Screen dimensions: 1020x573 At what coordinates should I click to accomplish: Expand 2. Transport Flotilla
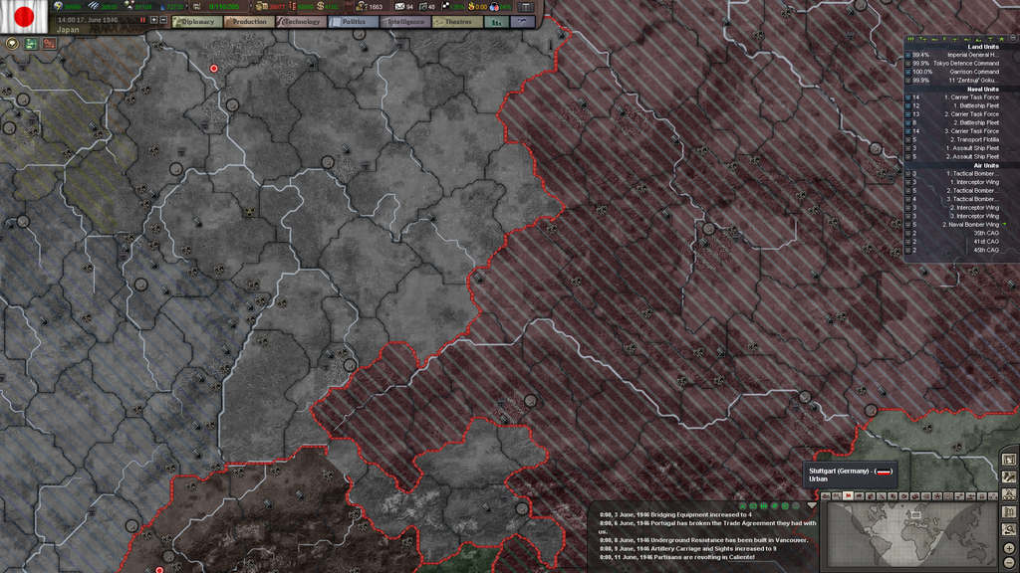[x=908, y=139]
